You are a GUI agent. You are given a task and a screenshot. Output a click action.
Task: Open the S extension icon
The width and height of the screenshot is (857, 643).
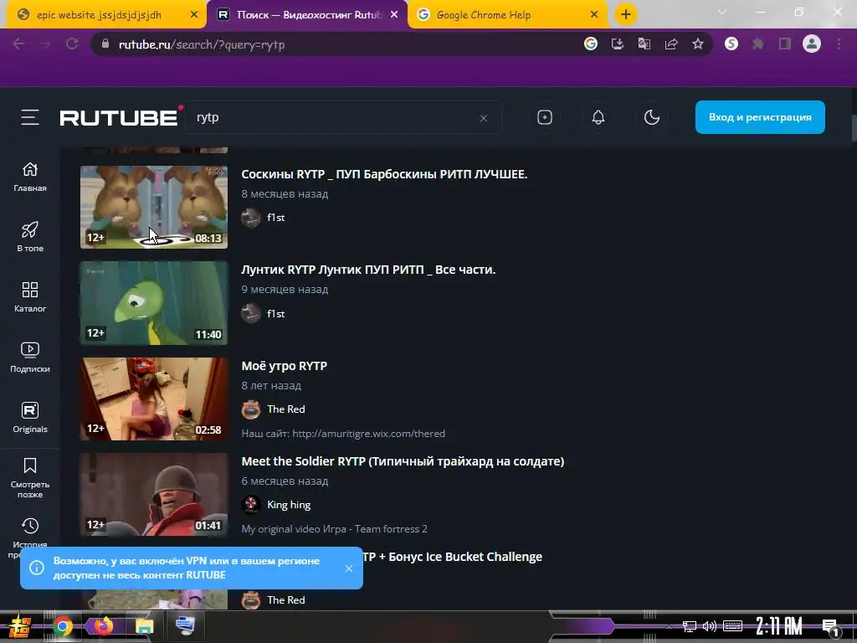coord(731,44)
